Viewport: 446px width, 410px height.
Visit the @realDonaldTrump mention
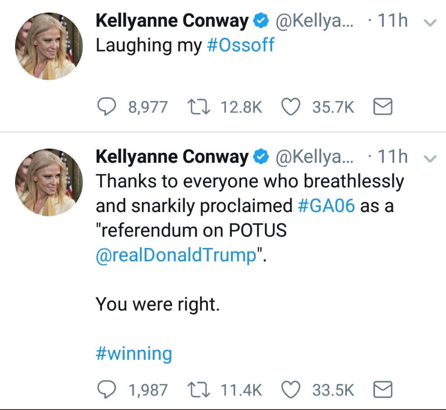pos(176,255)
